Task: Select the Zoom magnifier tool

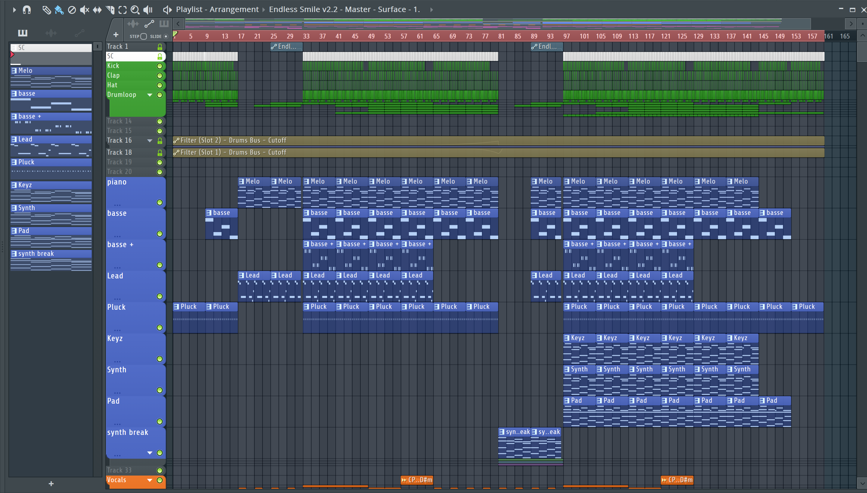Action: tap(135, 10)
